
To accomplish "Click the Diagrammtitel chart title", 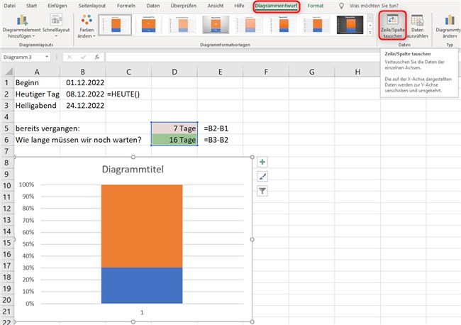I will [133, 170].
